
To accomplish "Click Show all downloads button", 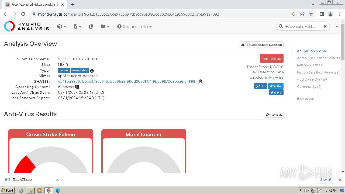I will (x=325, y=179).
